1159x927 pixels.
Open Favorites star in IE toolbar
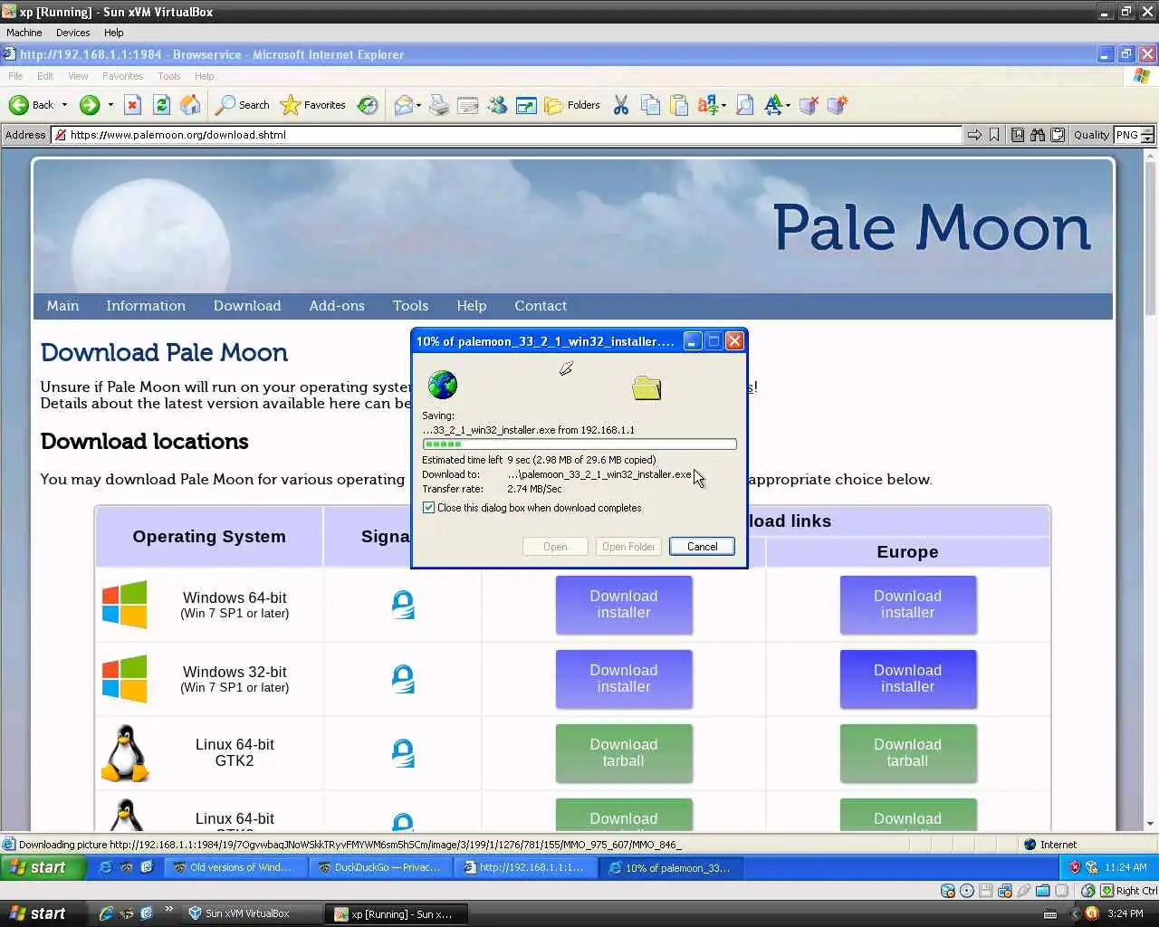pos(313,105)
